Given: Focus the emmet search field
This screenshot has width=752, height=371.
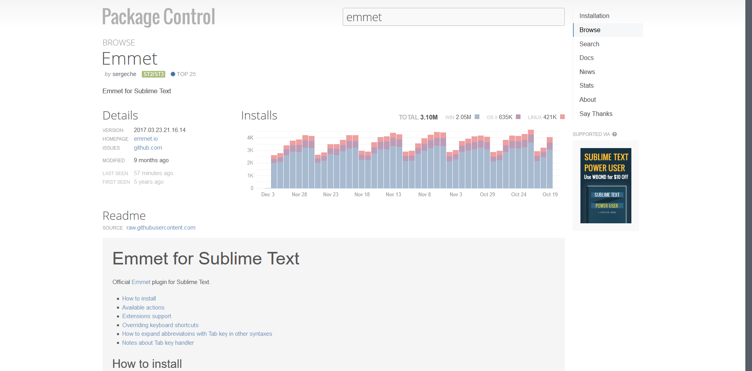Looking at the screenshot, I should 454,17.
